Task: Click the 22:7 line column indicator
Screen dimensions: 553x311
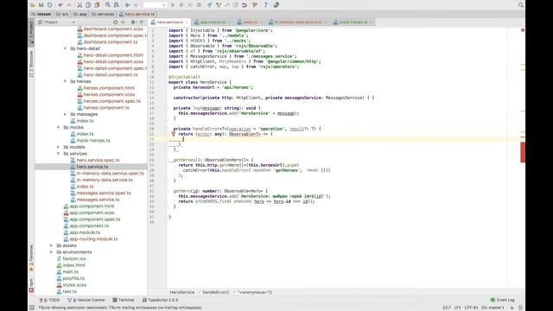Action: [447, 308]
